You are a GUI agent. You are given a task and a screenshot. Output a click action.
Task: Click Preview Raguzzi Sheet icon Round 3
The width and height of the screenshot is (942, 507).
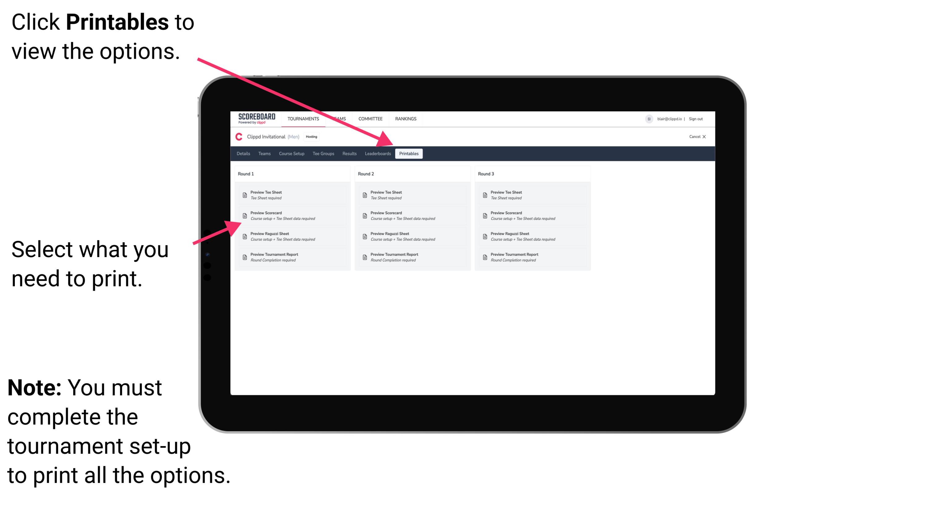point(486,236)
